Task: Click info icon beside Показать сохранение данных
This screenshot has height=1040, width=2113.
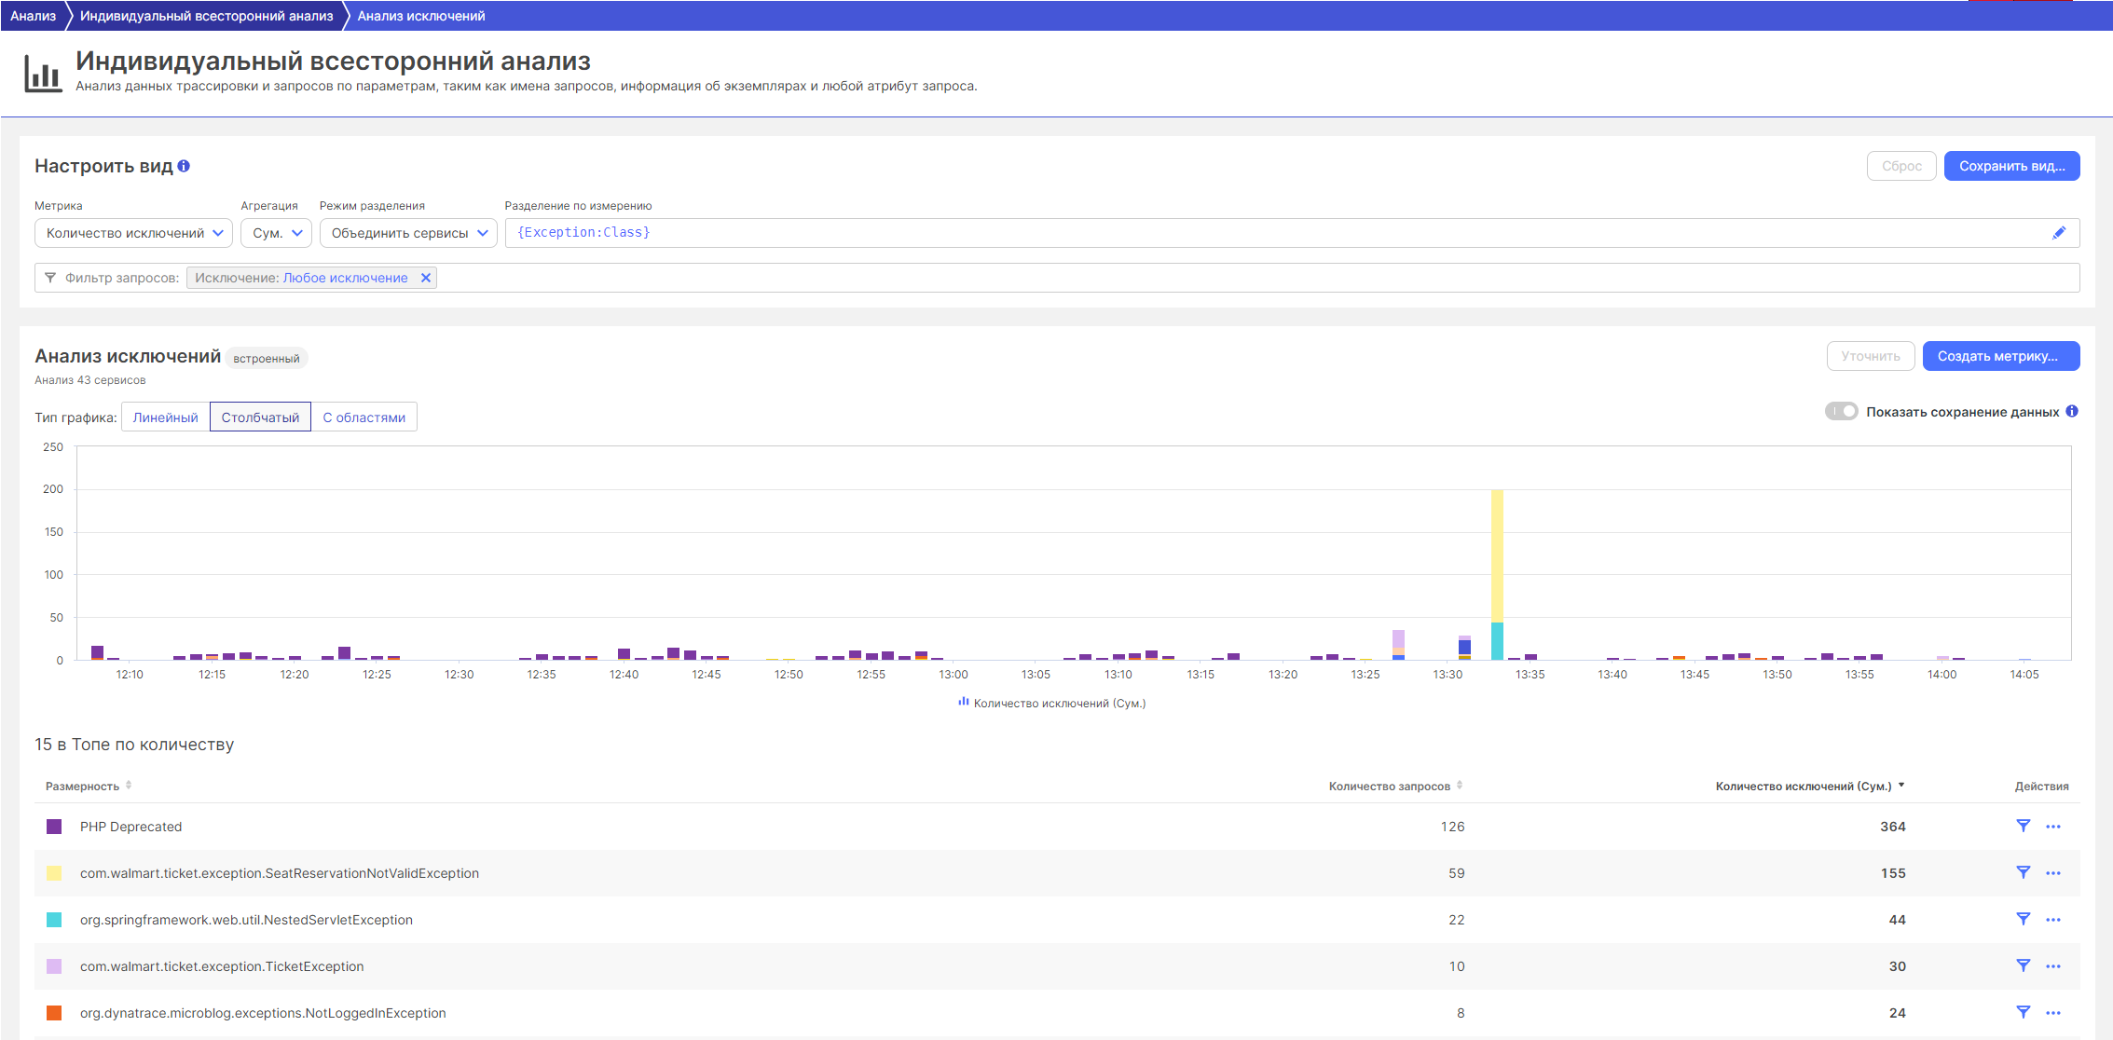Action: point(2072,411)
